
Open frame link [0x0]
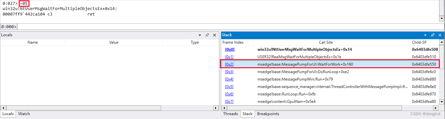pos(230,49)
